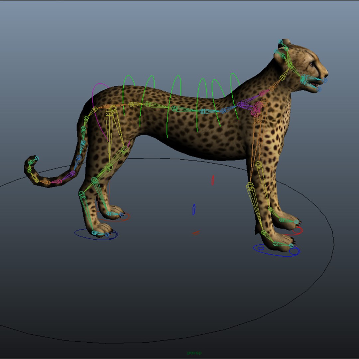Click the small blue floating ellipse control

(194, 209)
